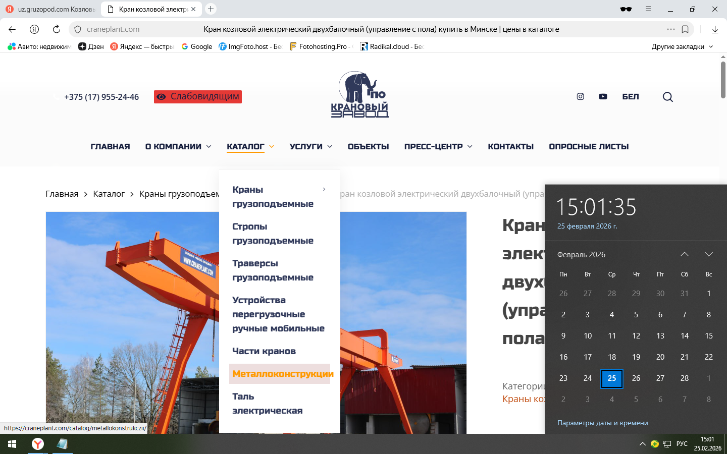Click the Краны грузоподъем breadcrumb link
Image resolution: width=727 pixels, height=454 pixels.
click(179, 194)
